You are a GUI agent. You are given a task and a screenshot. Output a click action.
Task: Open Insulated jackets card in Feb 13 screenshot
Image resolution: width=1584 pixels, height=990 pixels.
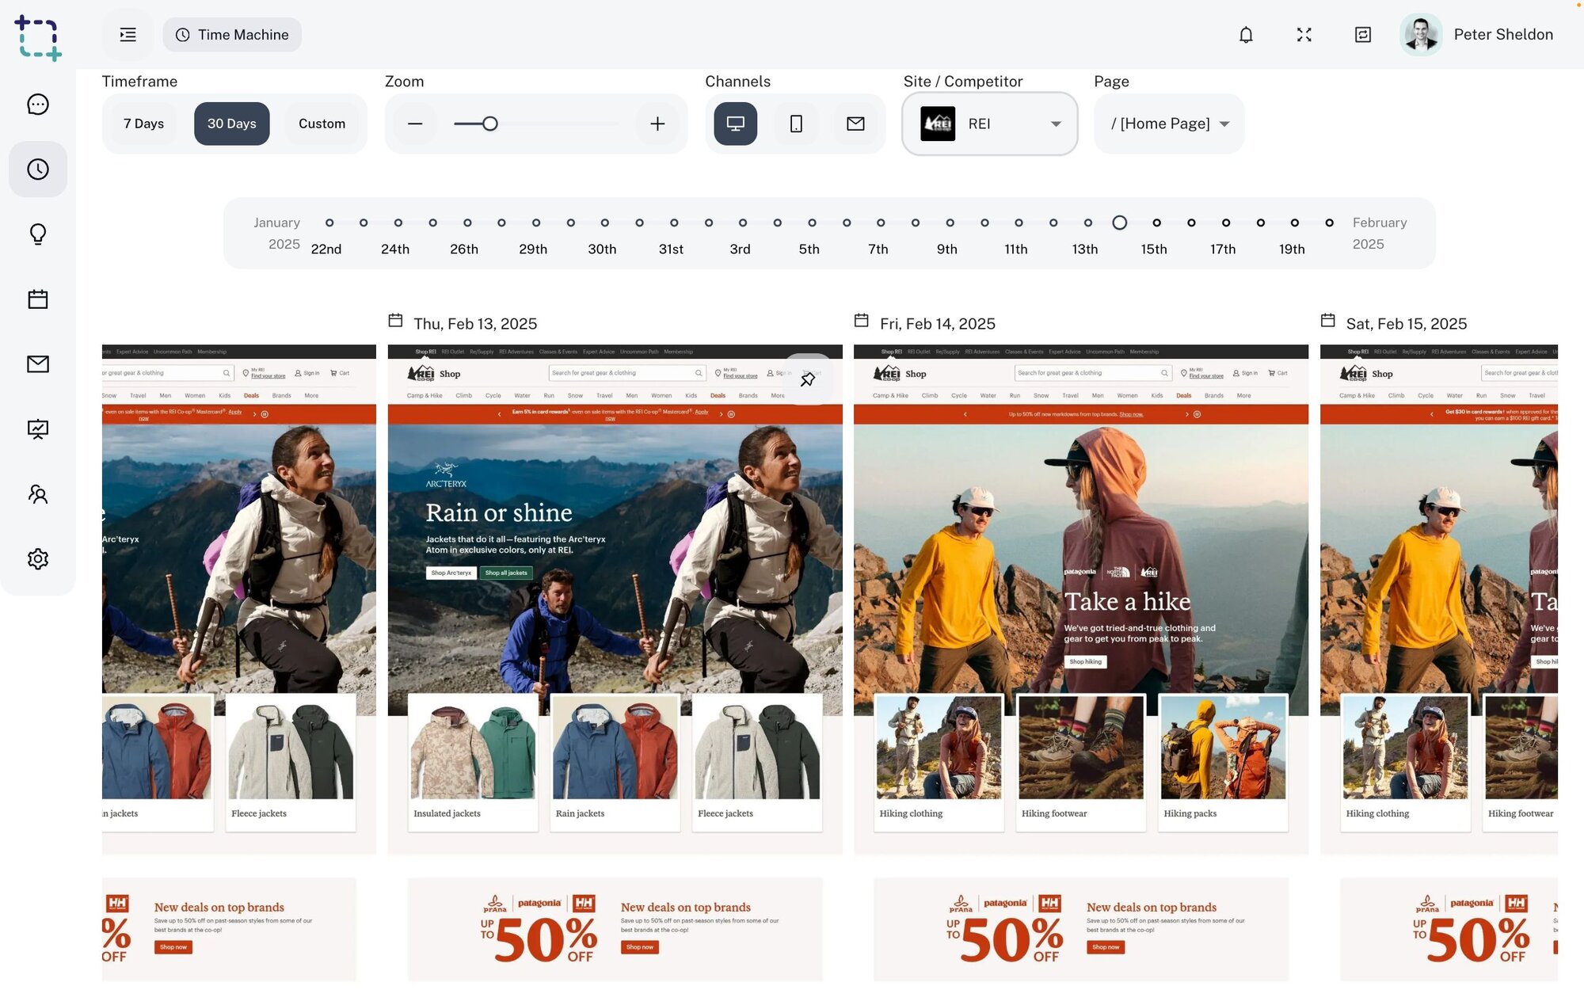pos(473,763)
